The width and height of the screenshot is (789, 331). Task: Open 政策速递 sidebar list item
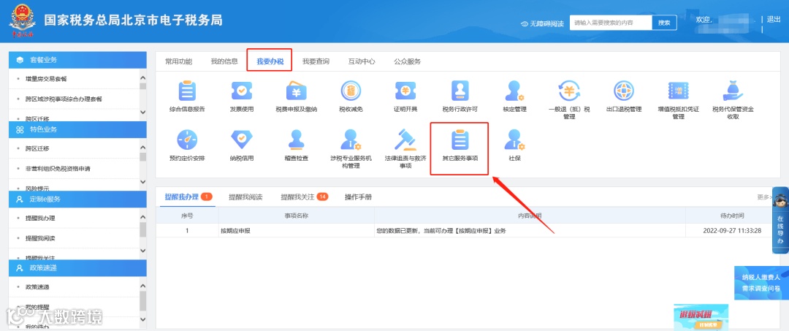click(x=37, y=286)
